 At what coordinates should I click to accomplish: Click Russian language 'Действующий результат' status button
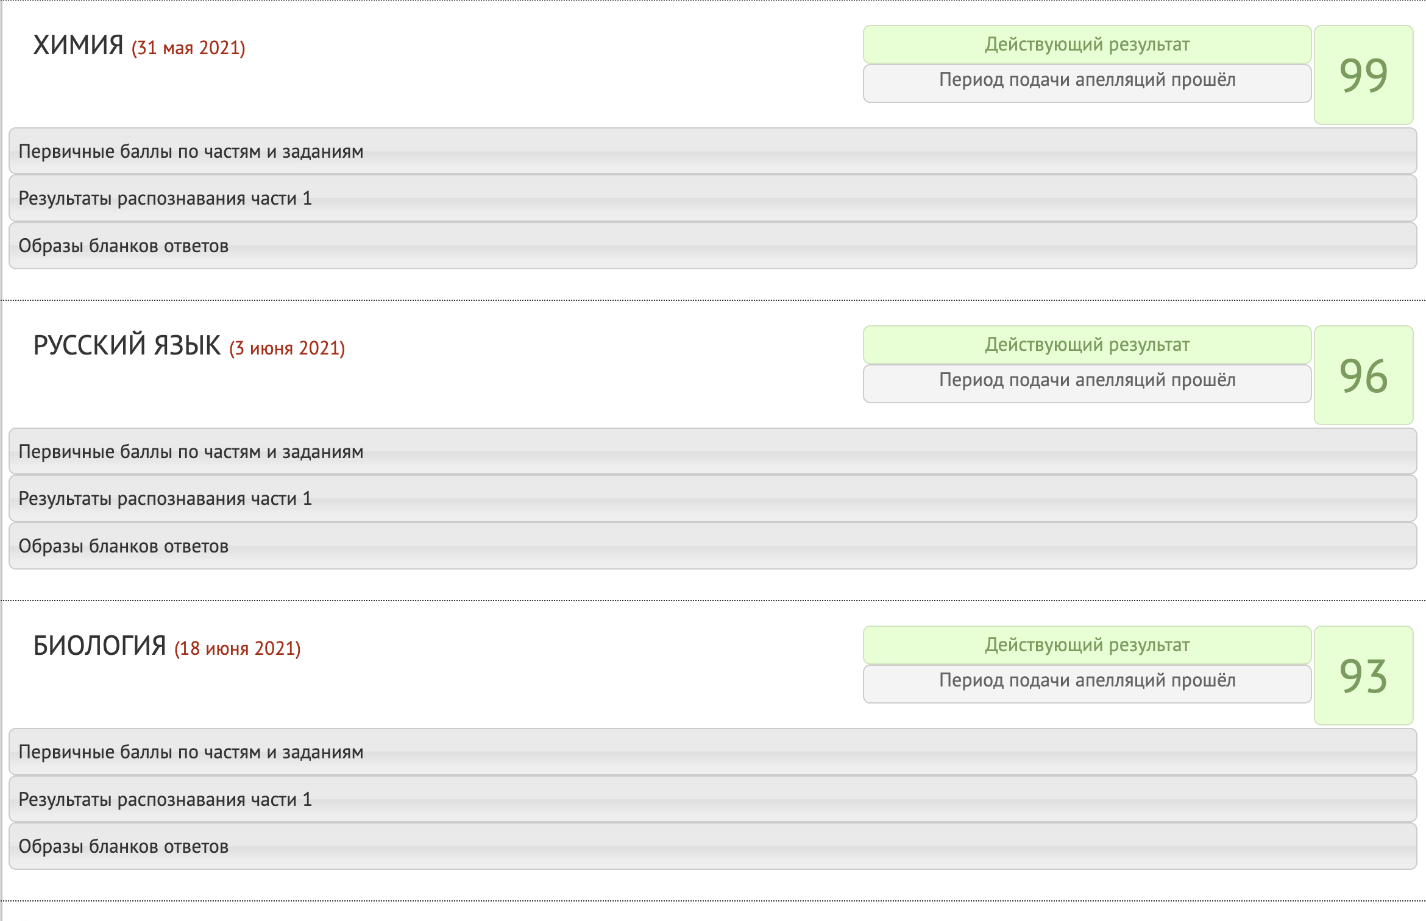tap(1087, 345)
